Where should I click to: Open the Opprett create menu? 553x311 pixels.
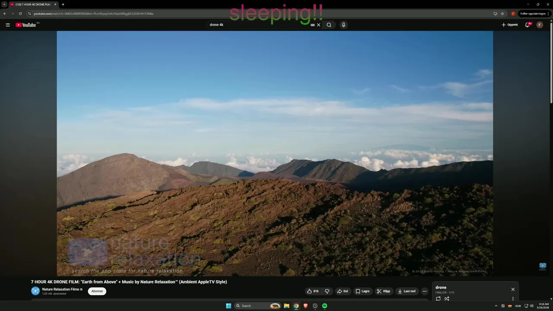510,25
